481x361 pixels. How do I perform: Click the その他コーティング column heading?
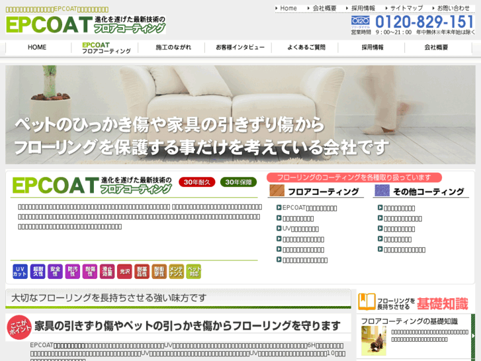pyautogui.click(x=429, y=191)
